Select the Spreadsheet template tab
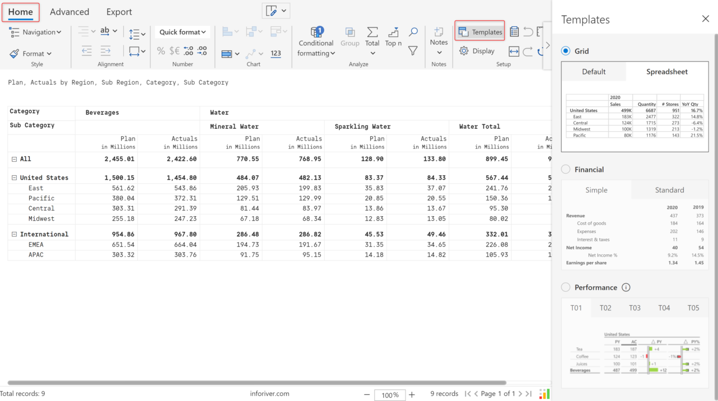The width and height of the screenshot is (718, 401). click(x=667, y=72)
